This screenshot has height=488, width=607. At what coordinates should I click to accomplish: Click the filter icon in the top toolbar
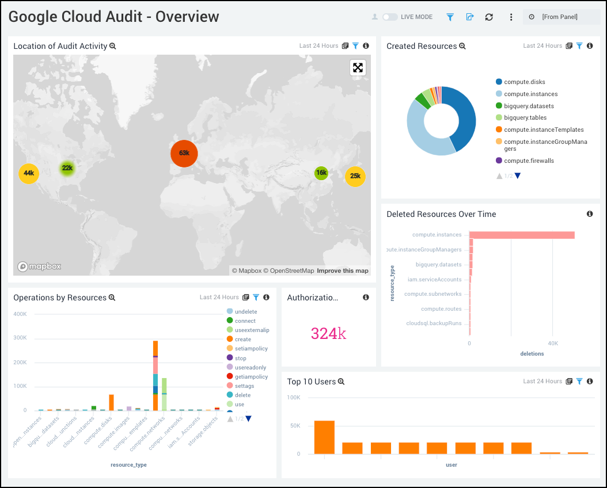(450, 17)
